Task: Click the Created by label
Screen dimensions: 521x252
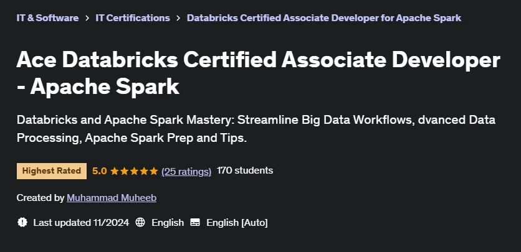Action: click(x=41, y=198)
